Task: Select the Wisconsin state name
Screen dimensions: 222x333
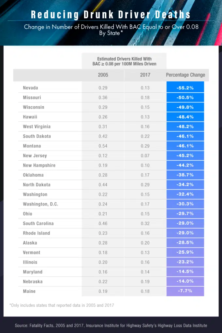Action: 34,107
